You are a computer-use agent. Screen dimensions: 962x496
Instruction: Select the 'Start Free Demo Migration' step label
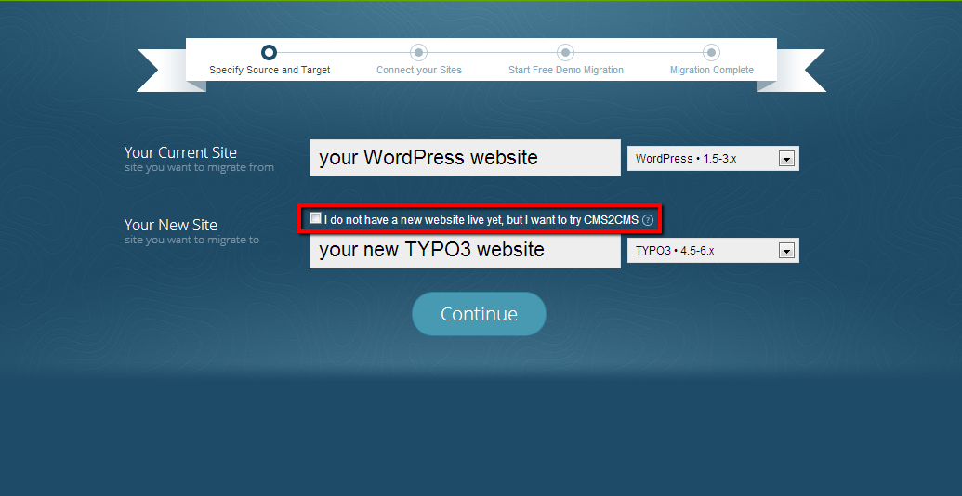pos(566,70)
